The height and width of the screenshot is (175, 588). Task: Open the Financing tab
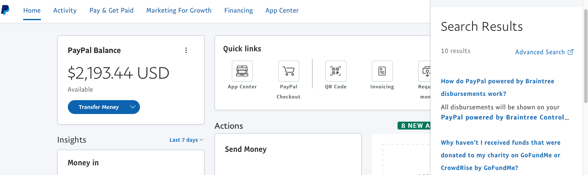pyautogui.click(x=239, y=11)
